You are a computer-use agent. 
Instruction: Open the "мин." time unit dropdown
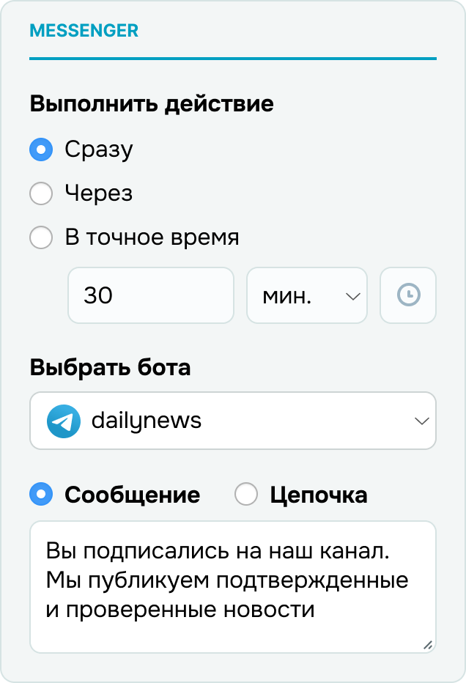tap(306, 295)
